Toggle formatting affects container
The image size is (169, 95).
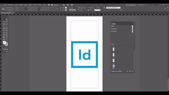[4, 47]
